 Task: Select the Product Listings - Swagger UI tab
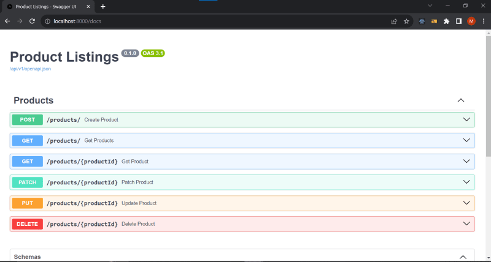(48, 7)
